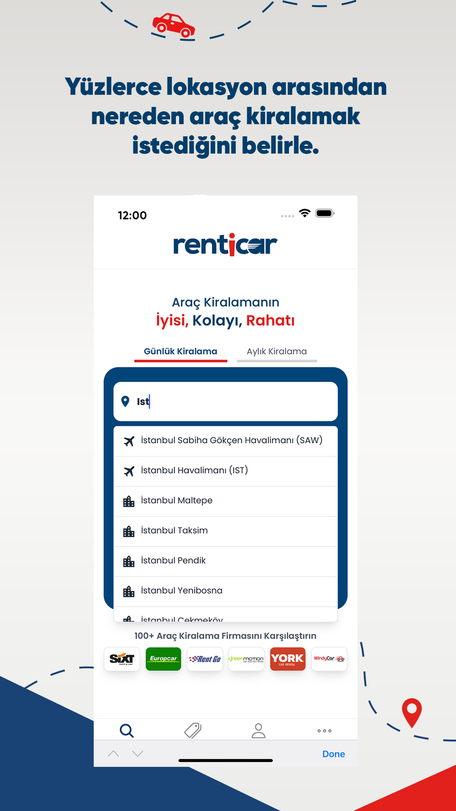Open the search tab in bottom bar

pos(127,731)
